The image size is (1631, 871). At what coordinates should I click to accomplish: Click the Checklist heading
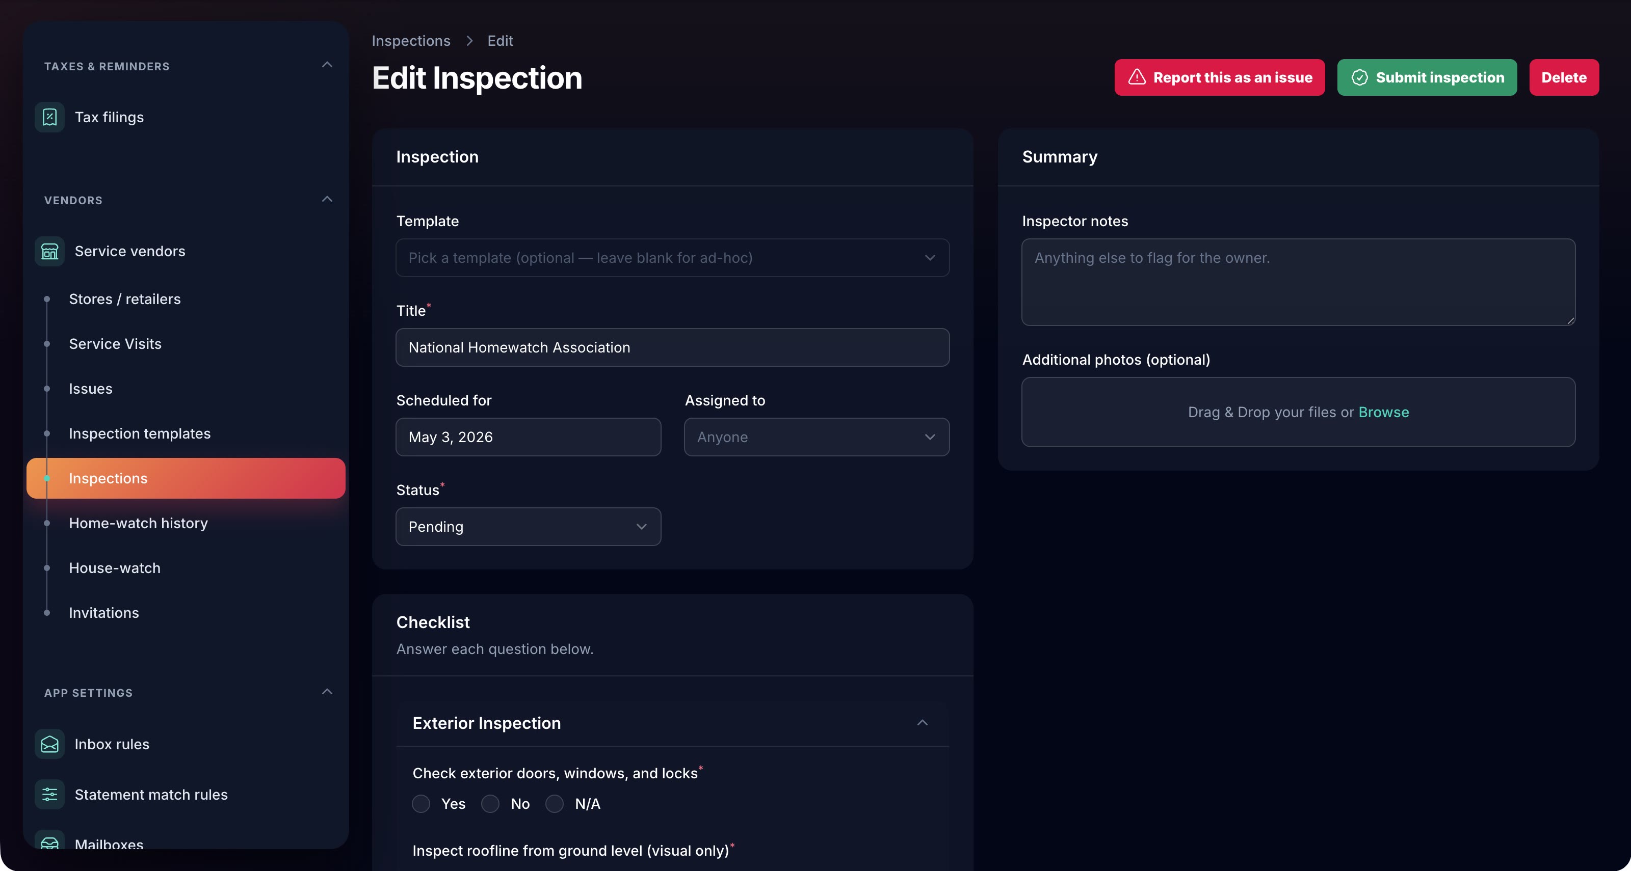(433, 622)
